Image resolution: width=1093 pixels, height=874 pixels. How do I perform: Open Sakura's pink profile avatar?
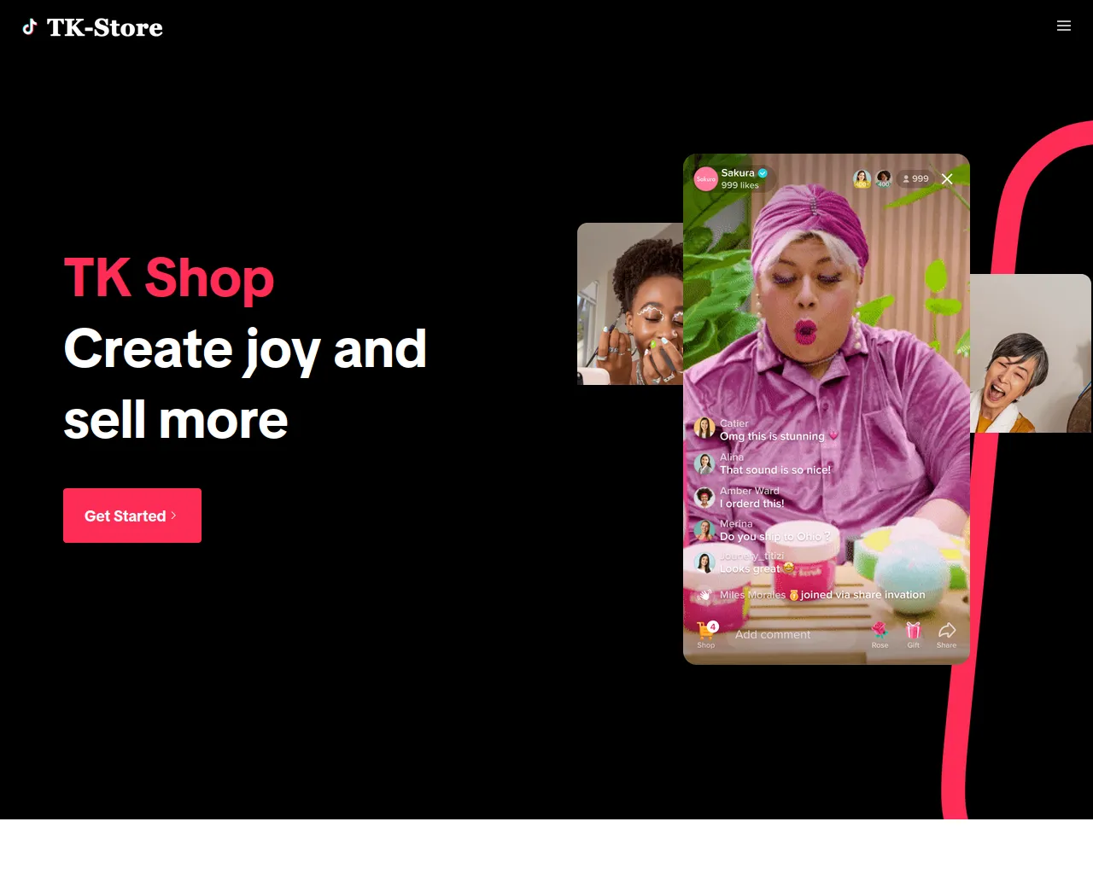705,178
